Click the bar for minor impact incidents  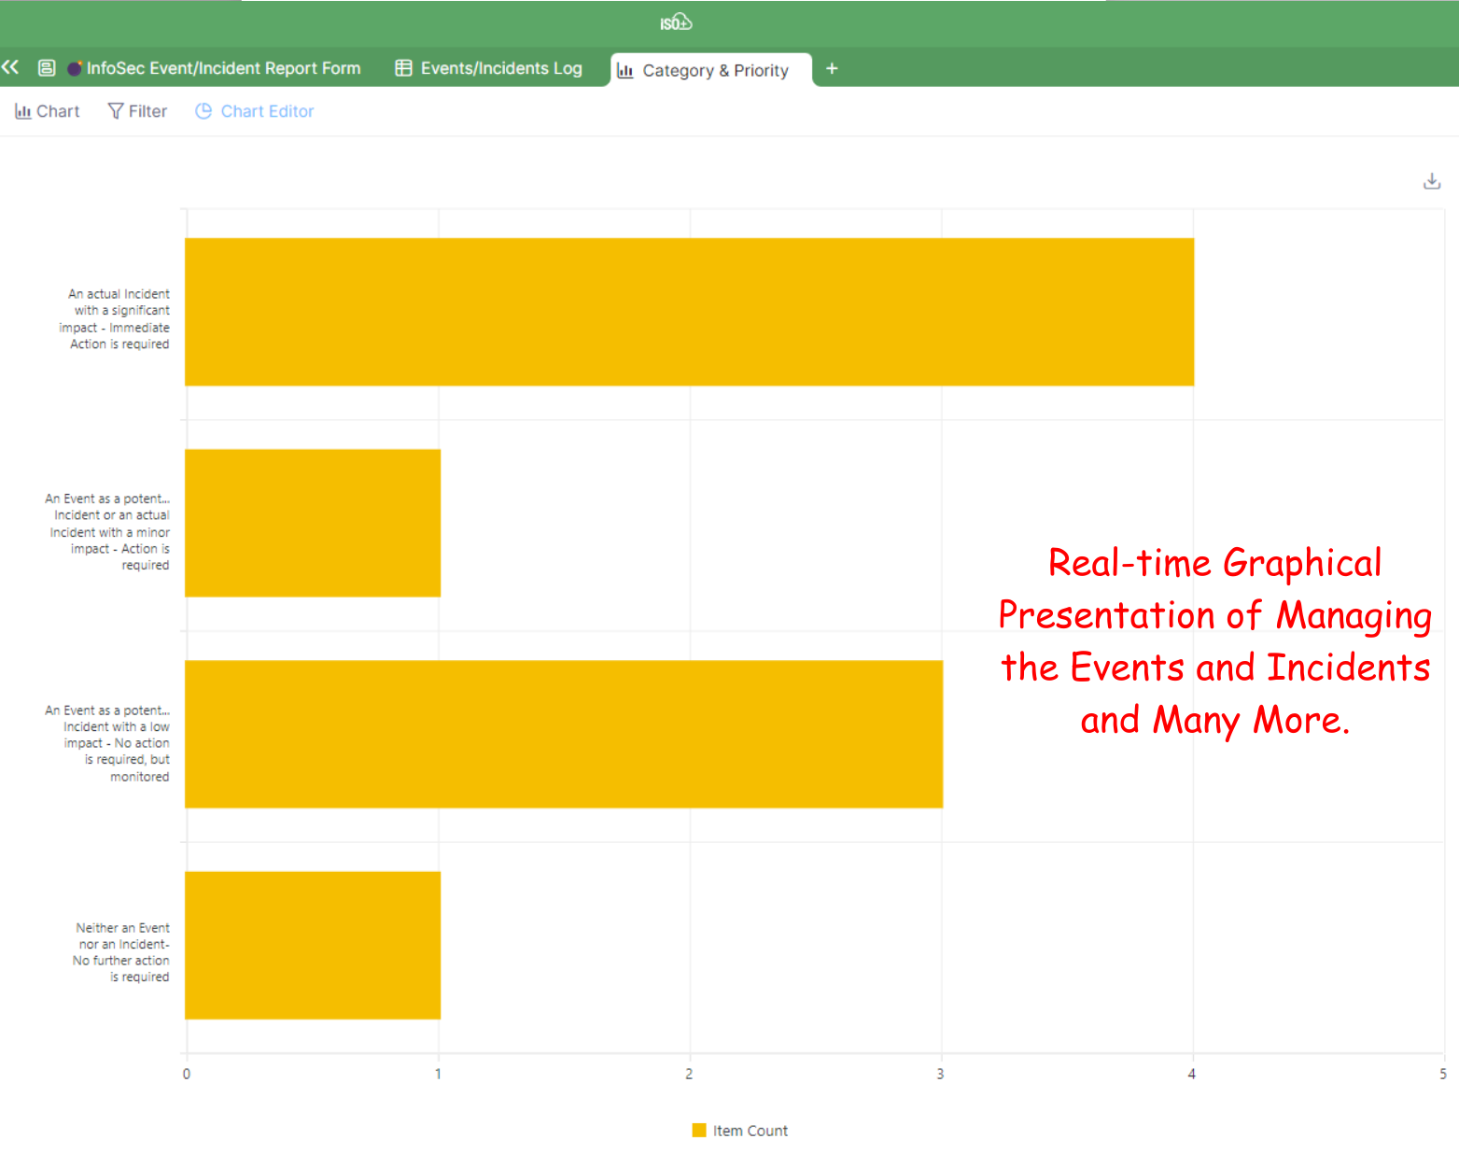[x=313, y=523]
